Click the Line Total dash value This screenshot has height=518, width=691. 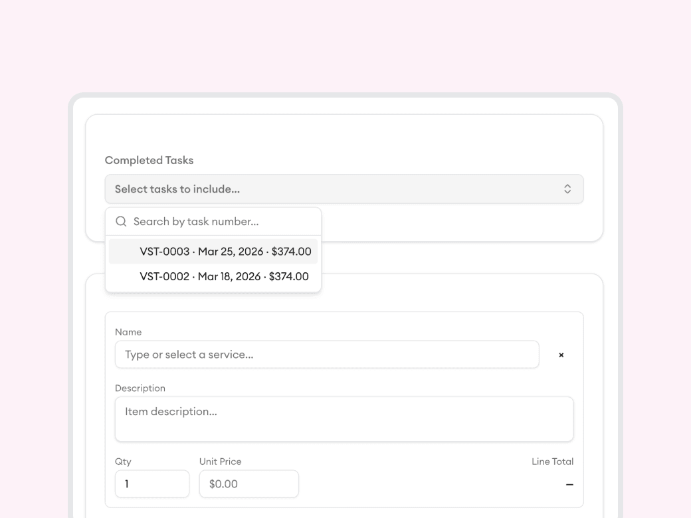569,484
